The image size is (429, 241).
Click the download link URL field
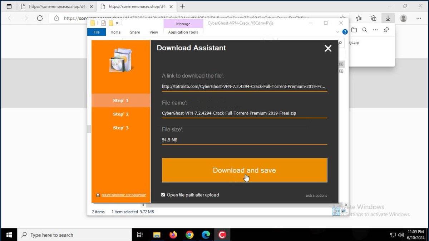click(245, 87)
